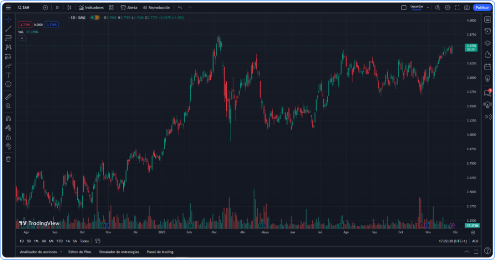Open the alerts panel clock icon

pos(487,31)
